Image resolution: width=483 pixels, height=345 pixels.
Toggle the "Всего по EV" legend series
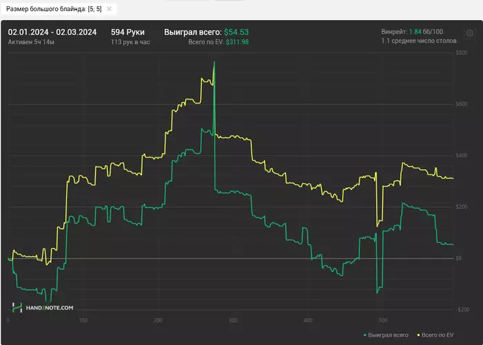tap(436, 335)
